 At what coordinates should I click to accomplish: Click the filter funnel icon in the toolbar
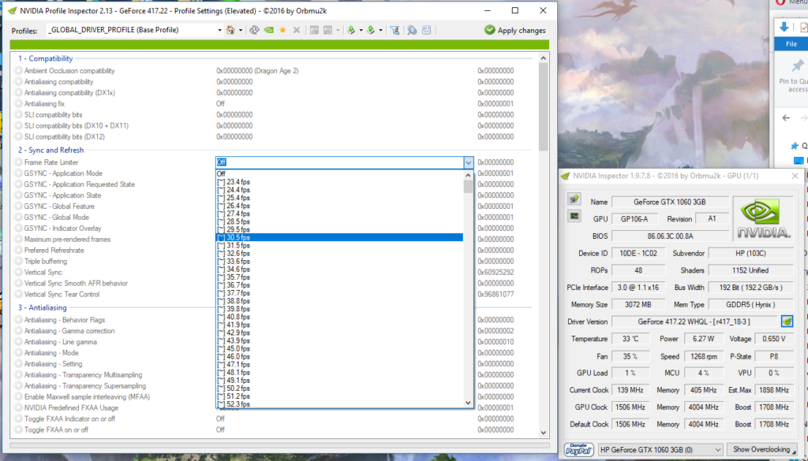coord(395,31)
